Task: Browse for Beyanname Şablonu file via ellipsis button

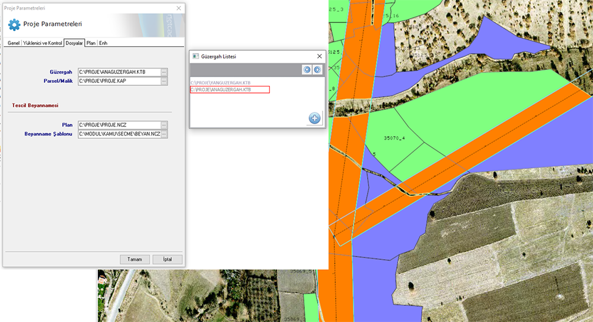Action: click(x=164, y=134)
